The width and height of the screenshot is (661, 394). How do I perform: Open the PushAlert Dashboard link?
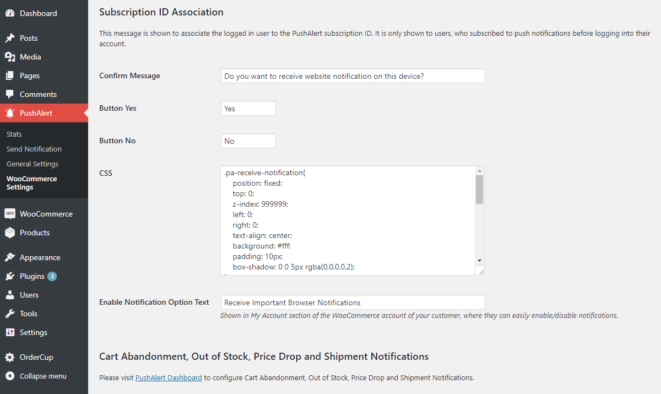click(x=169, y=377)
